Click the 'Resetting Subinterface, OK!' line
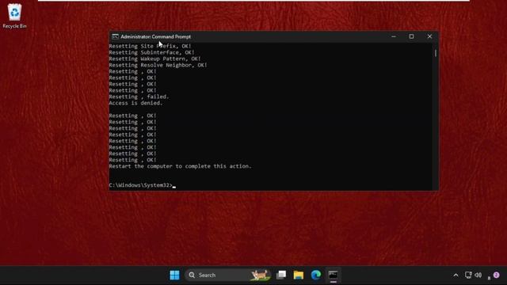Viewport: 507px width, 285px height. coord(151,52)
